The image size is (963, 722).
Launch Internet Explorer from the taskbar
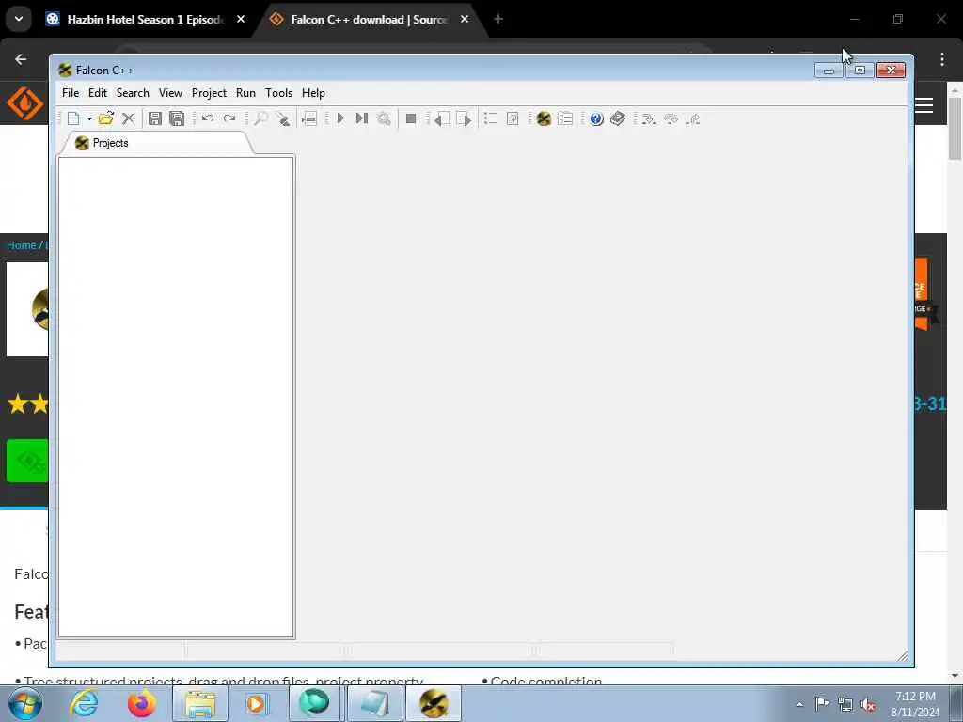point(84,703)
